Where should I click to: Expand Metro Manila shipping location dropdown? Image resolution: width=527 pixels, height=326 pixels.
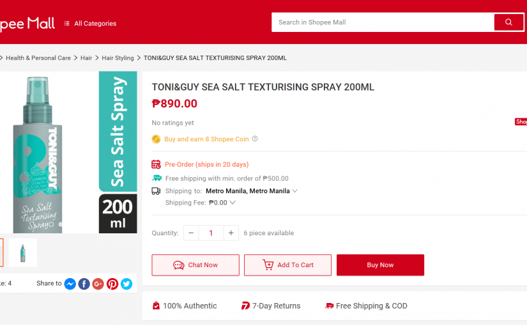pyautogui.click(x=294, y=191)
